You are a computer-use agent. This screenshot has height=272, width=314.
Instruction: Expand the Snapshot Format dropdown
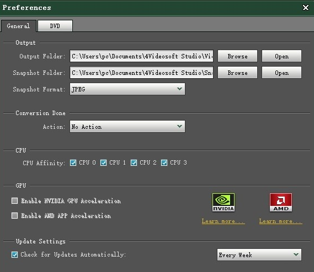pyautogui.click(x=127, y=89)
